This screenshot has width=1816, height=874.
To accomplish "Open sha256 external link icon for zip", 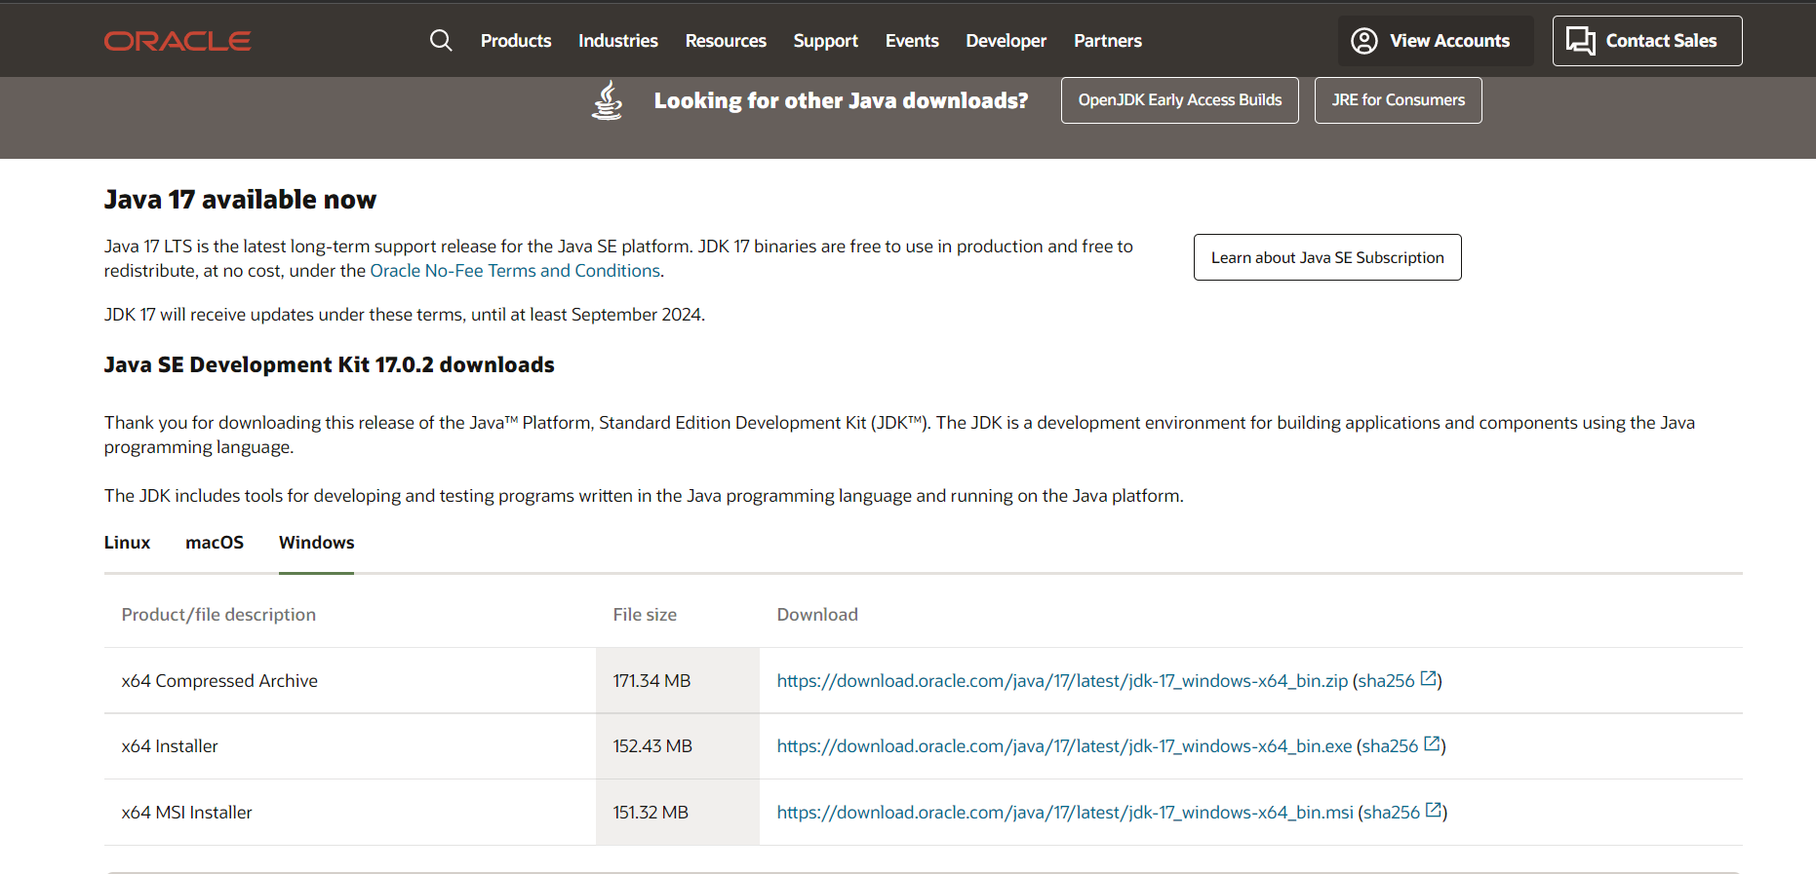I will point(1429,679).
